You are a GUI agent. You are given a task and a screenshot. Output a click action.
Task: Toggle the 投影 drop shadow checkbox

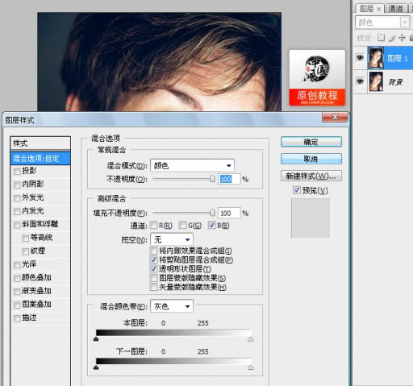(17, 171)
